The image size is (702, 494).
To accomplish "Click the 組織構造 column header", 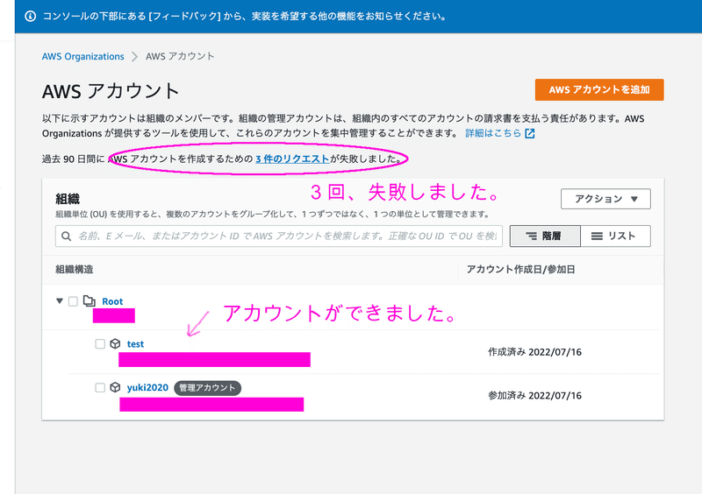I will pos(75,270).
